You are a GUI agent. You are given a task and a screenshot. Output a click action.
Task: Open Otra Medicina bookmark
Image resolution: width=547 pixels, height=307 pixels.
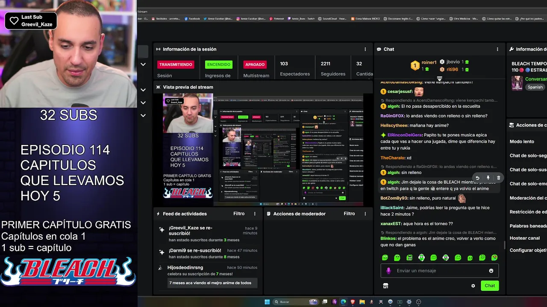[463, 19]
